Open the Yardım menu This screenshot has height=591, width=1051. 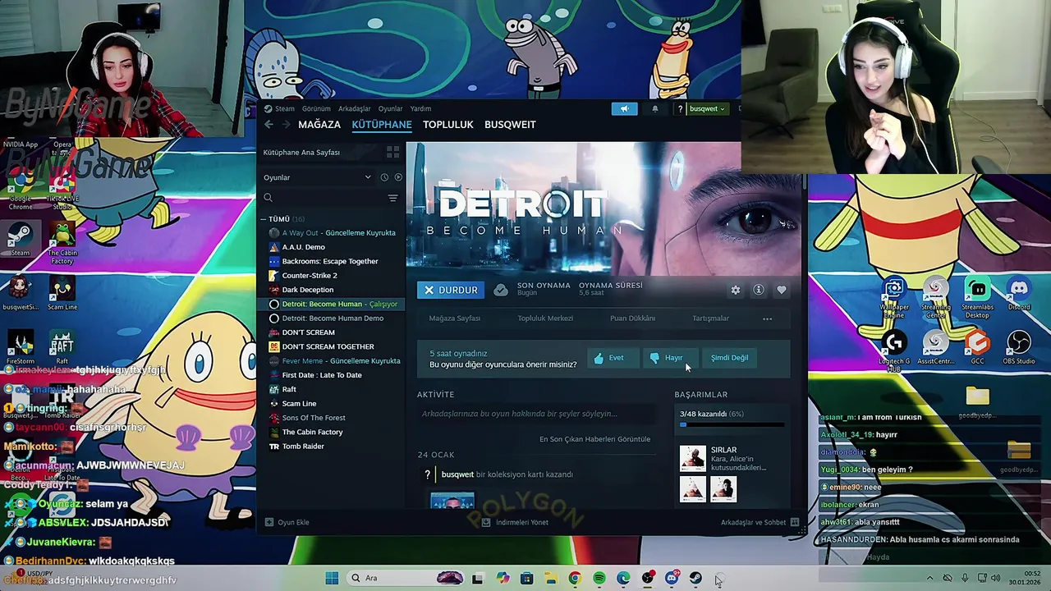[x=420, y=108]
